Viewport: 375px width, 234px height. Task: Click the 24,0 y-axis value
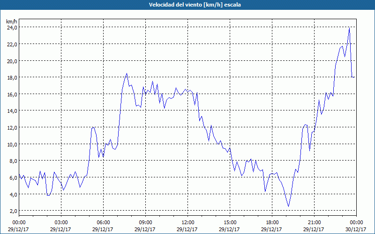12,28
